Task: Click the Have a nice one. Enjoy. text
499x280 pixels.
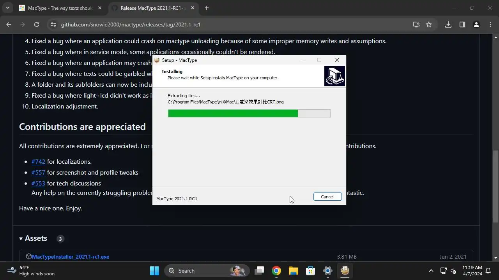Action: [51, 208]
